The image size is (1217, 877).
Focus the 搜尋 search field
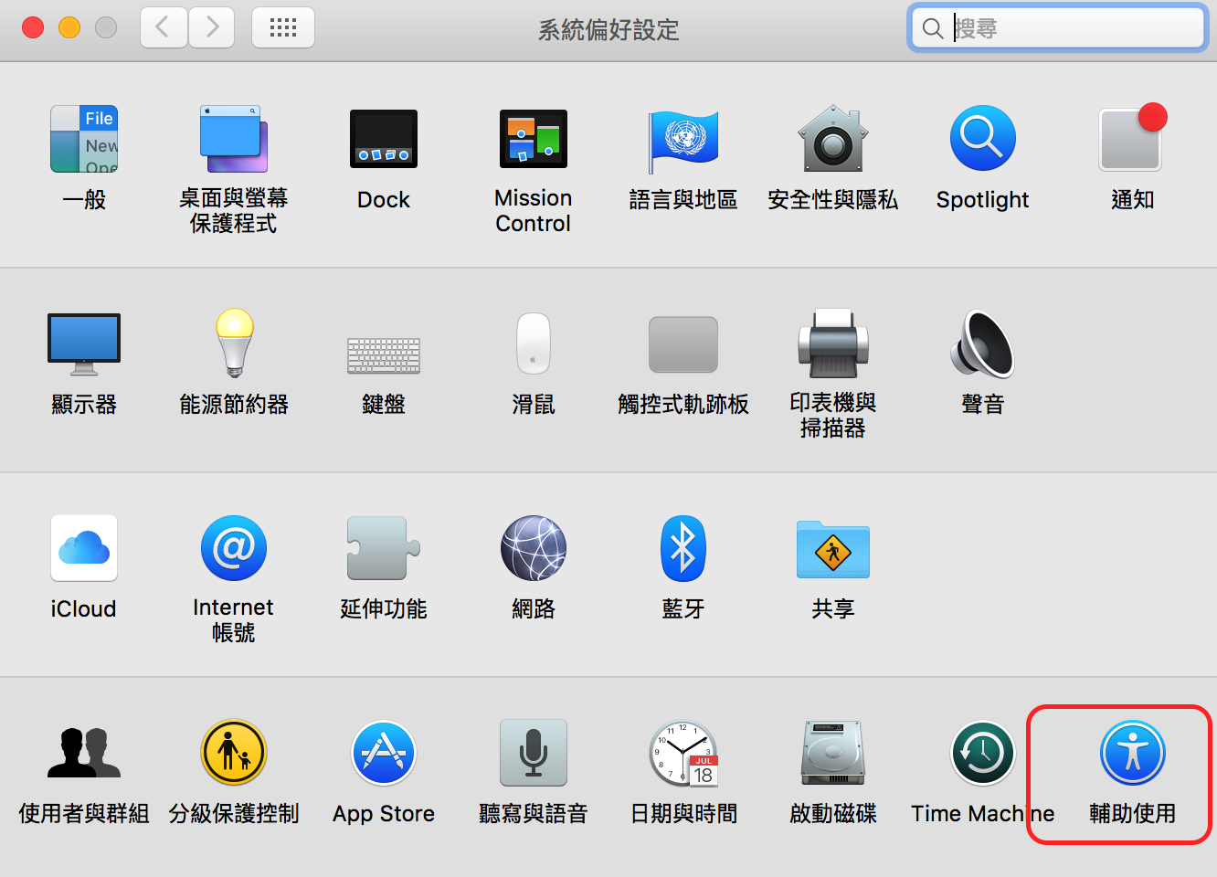[x=1058, y=28]
